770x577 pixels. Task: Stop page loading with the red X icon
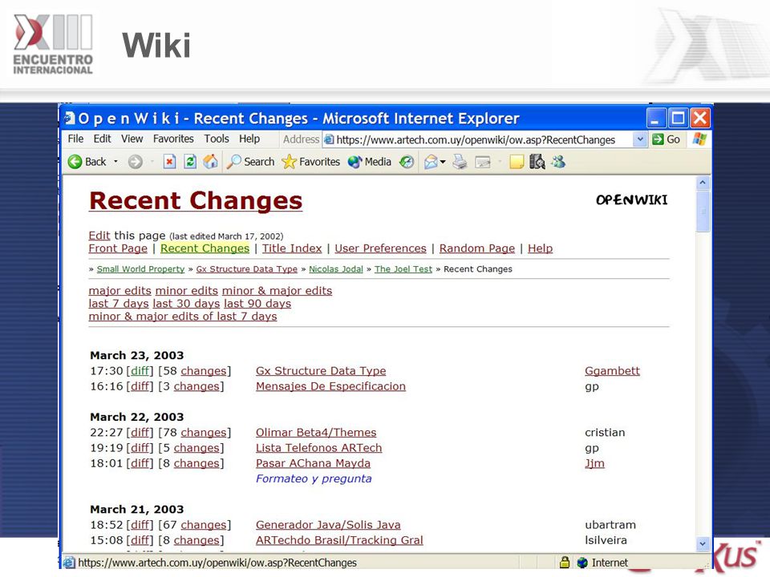click(x=169, y=161)
